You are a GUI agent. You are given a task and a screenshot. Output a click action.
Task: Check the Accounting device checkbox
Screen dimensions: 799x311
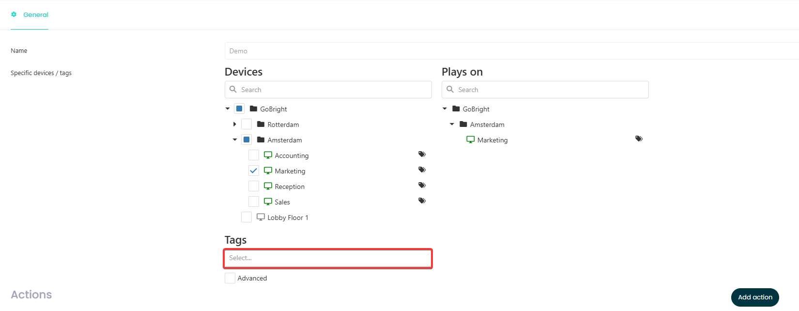coord(254,155)
